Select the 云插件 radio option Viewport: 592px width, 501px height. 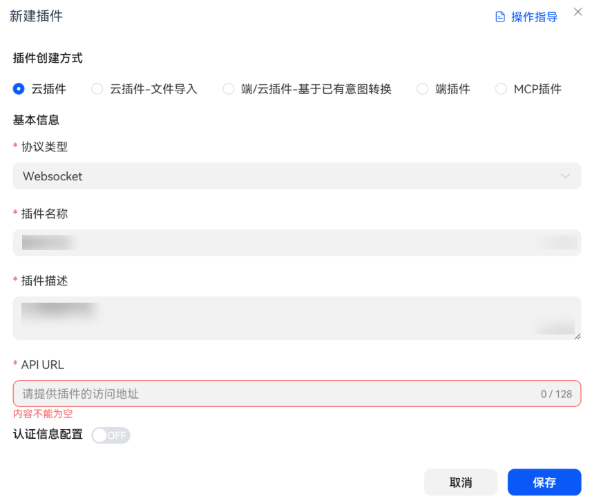pyautogui.click(x=19, y=88)
